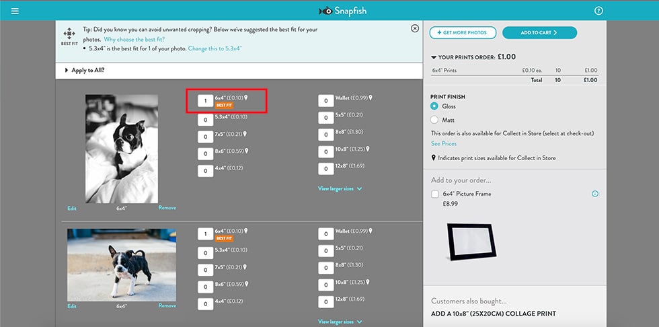Select the Gloss print finish
Screen dimensions: 659x327
pos(434,106)
